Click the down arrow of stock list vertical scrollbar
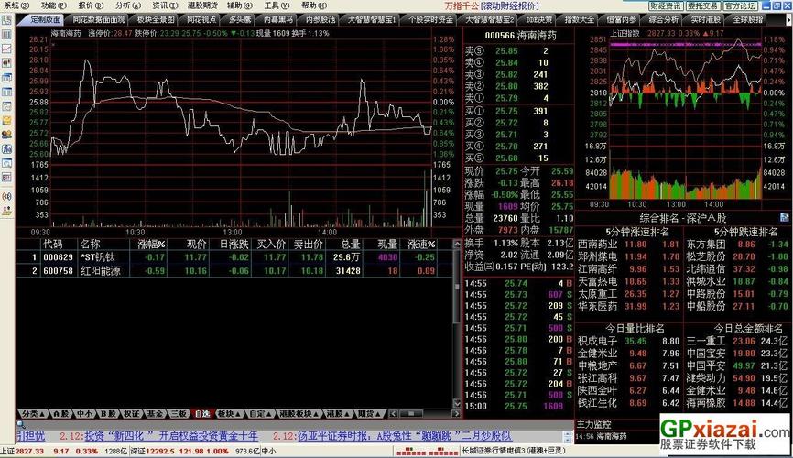 point(457,403)
